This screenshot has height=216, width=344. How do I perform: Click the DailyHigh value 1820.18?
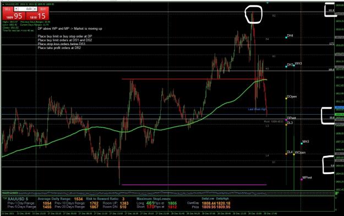coord(223,203)
